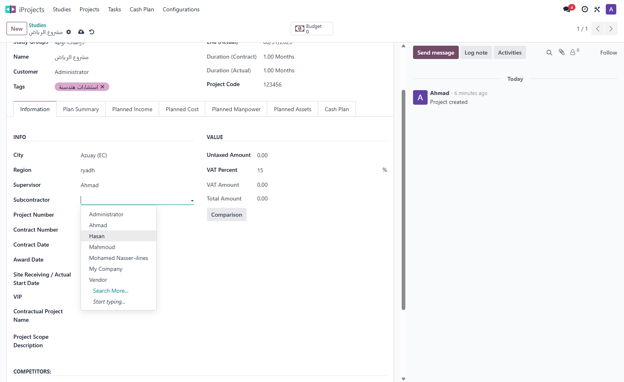
Task: Save the record with the cloud icon
Action: point(81,32)
